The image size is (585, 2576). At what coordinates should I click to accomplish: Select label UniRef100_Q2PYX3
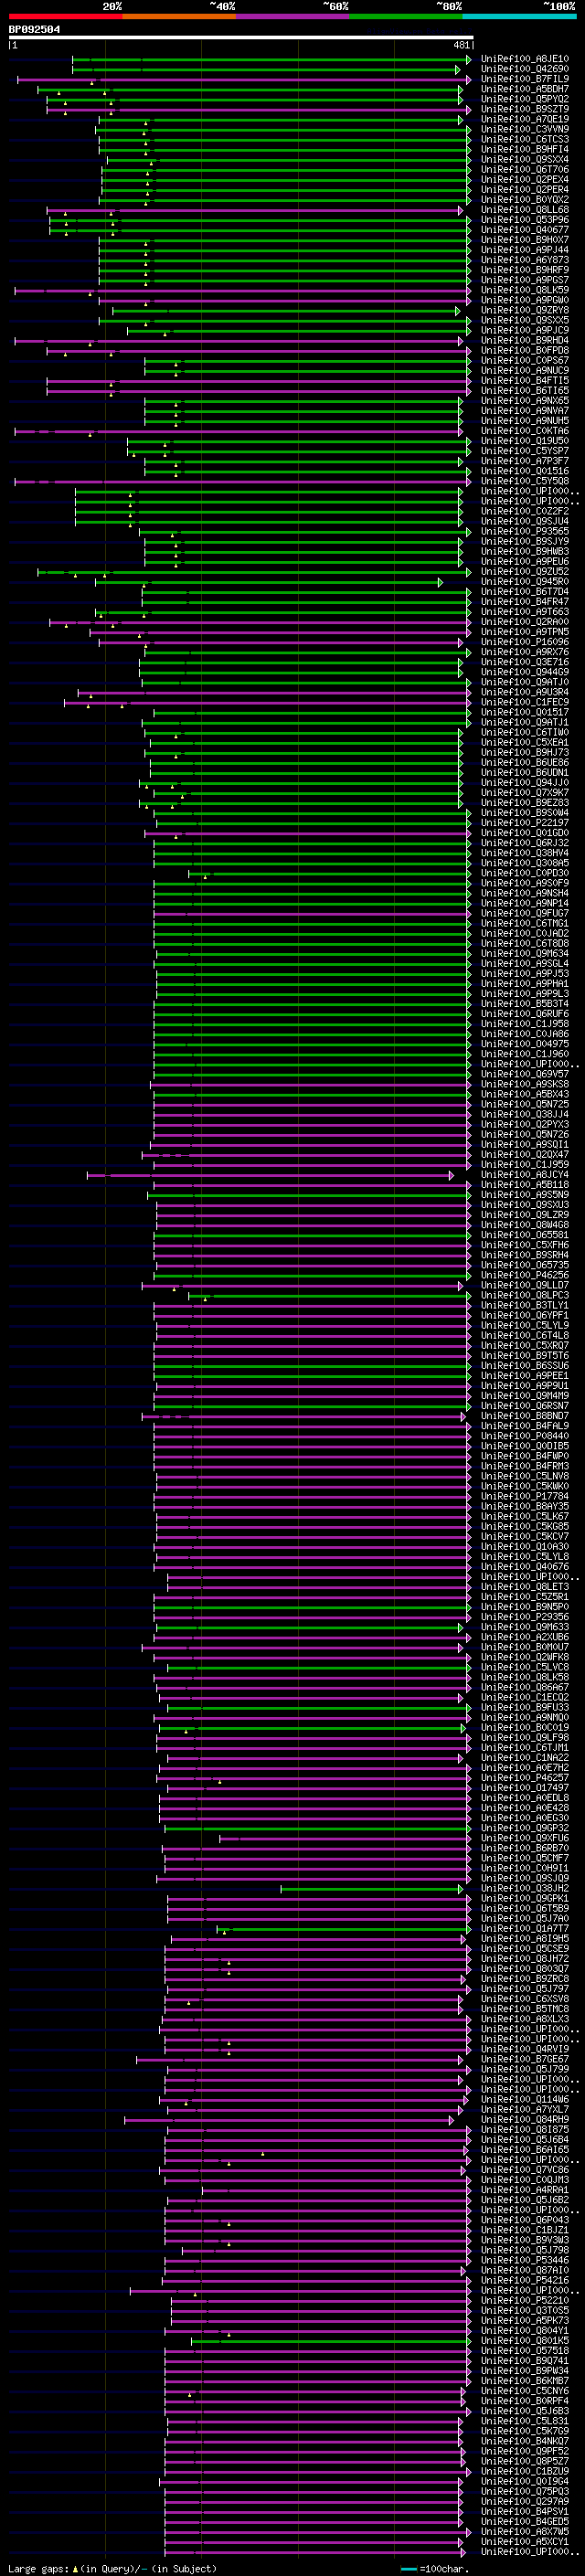pos(524,1125)
